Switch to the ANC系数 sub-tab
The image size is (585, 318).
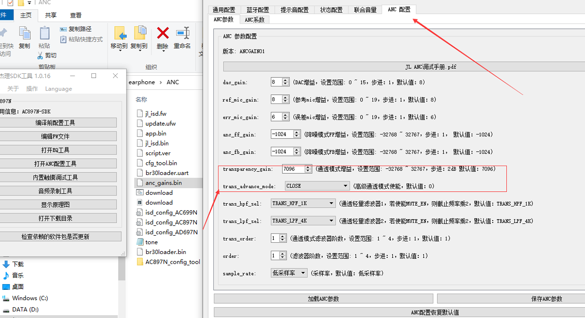coord(255,20)
